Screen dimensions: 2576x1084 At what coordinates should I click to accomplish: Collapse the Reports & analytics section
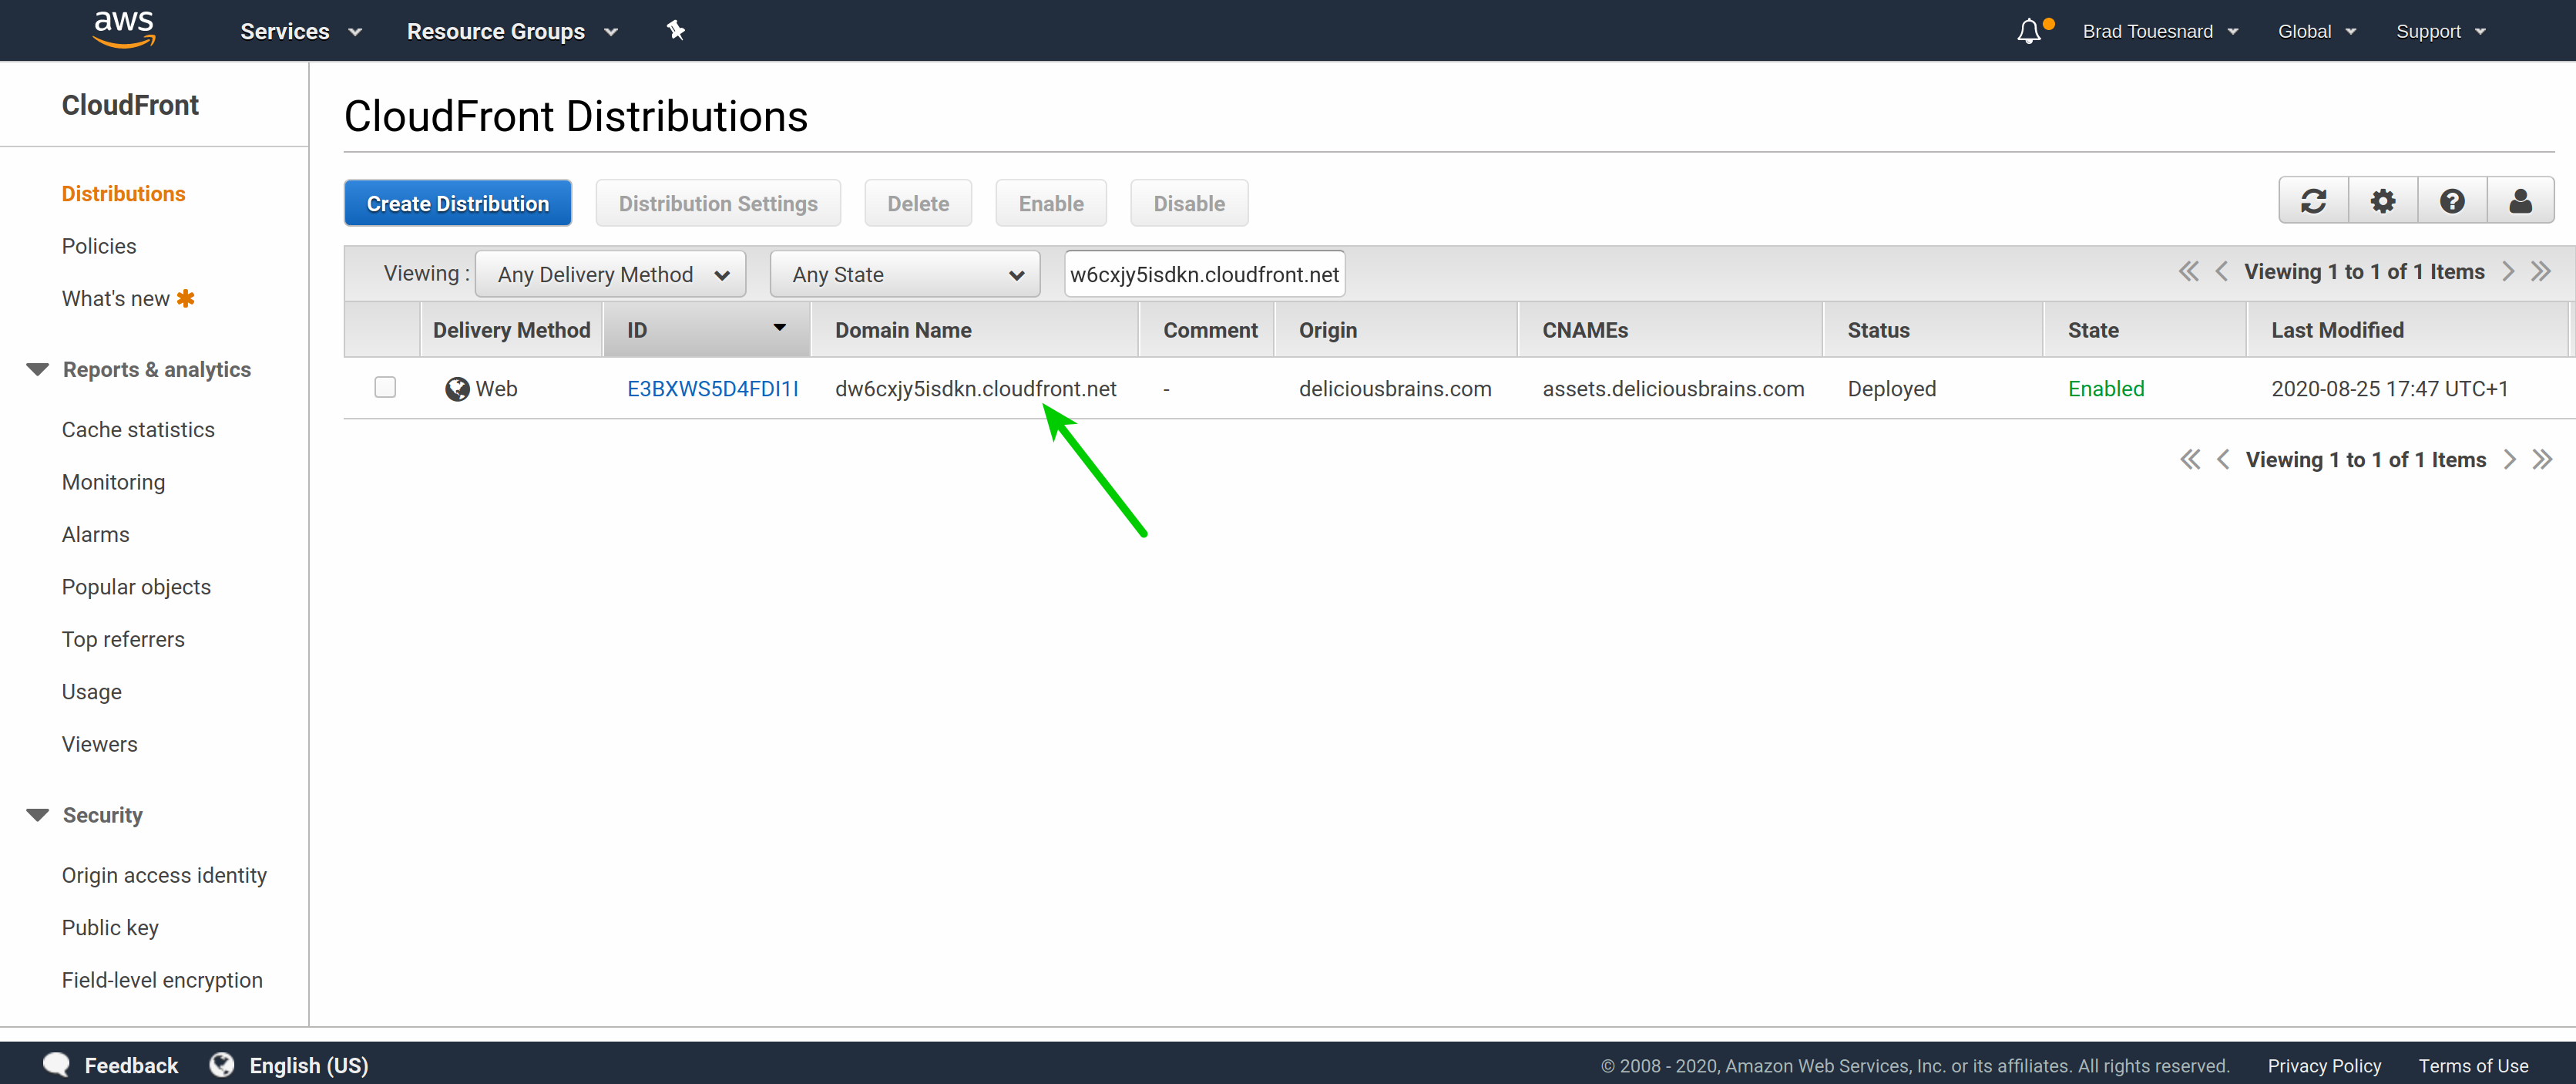pyautogui.click(x=38, y=369)
